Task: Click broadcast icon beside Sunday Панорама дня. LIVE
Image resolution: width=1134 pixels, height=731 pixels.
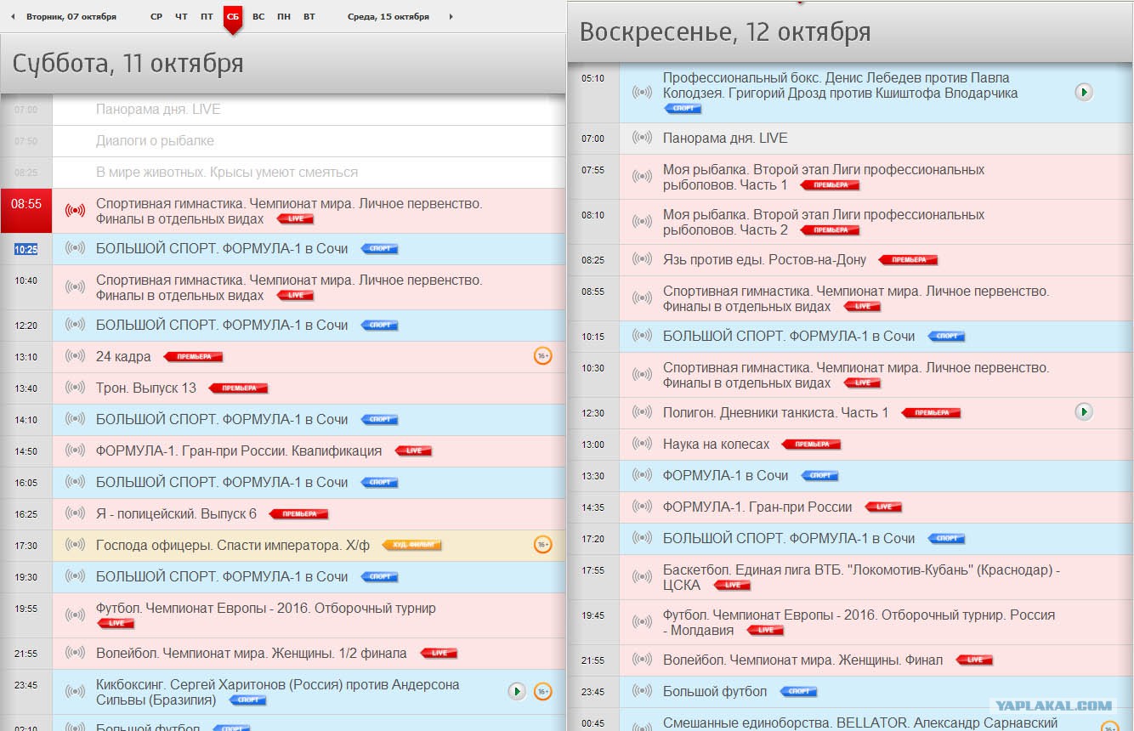Action: point(642,139)
